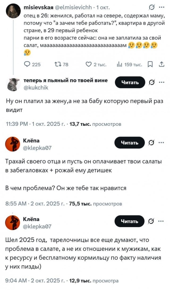Follow kukchik via the Читать button
The height and width of the screenshot is (290, 170).
coord(129,82)
